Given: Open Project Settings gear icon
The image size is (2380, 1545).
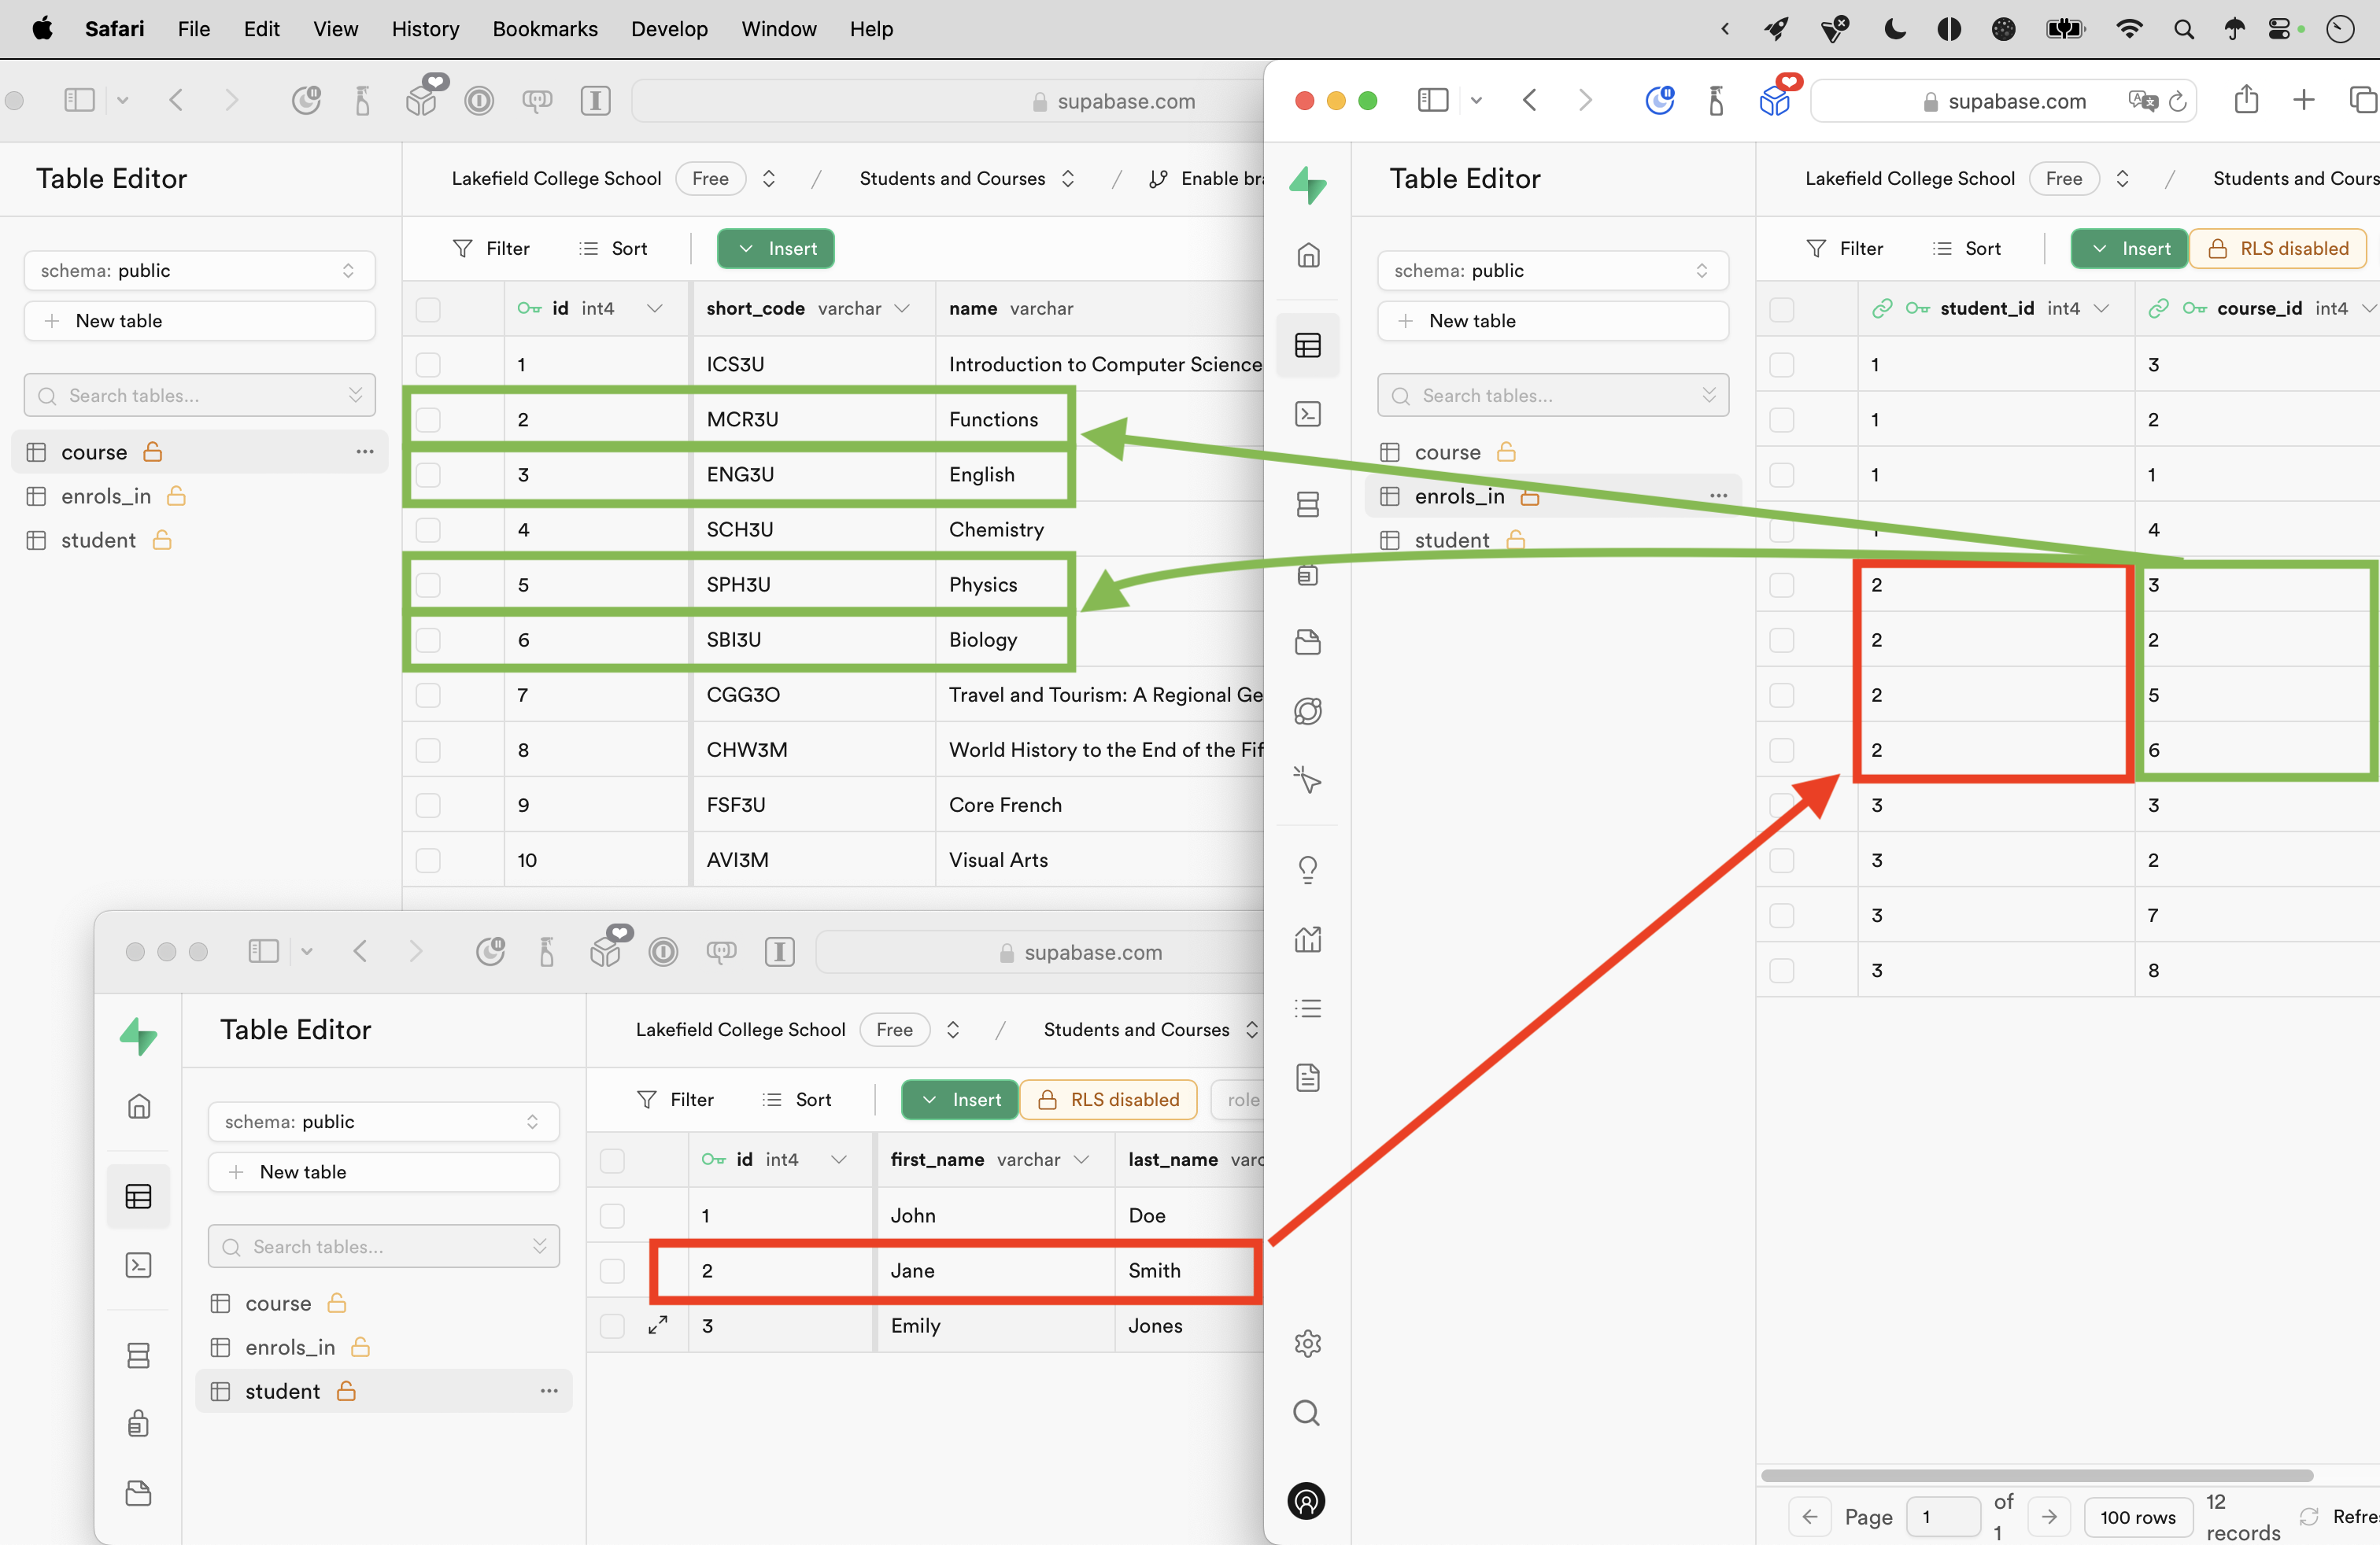Looking at the screenshot, I should click(x=1308, y=1343).
